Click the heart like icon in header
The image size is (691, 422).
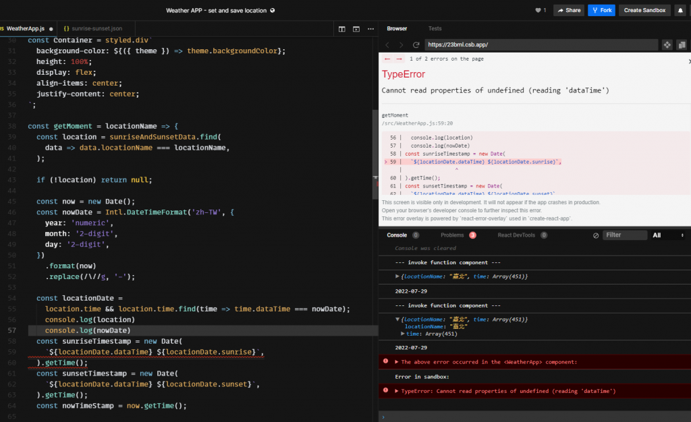click(538, 10)
